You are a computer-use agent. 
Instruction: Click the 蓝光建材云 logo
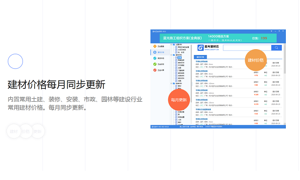click(207, 48)
